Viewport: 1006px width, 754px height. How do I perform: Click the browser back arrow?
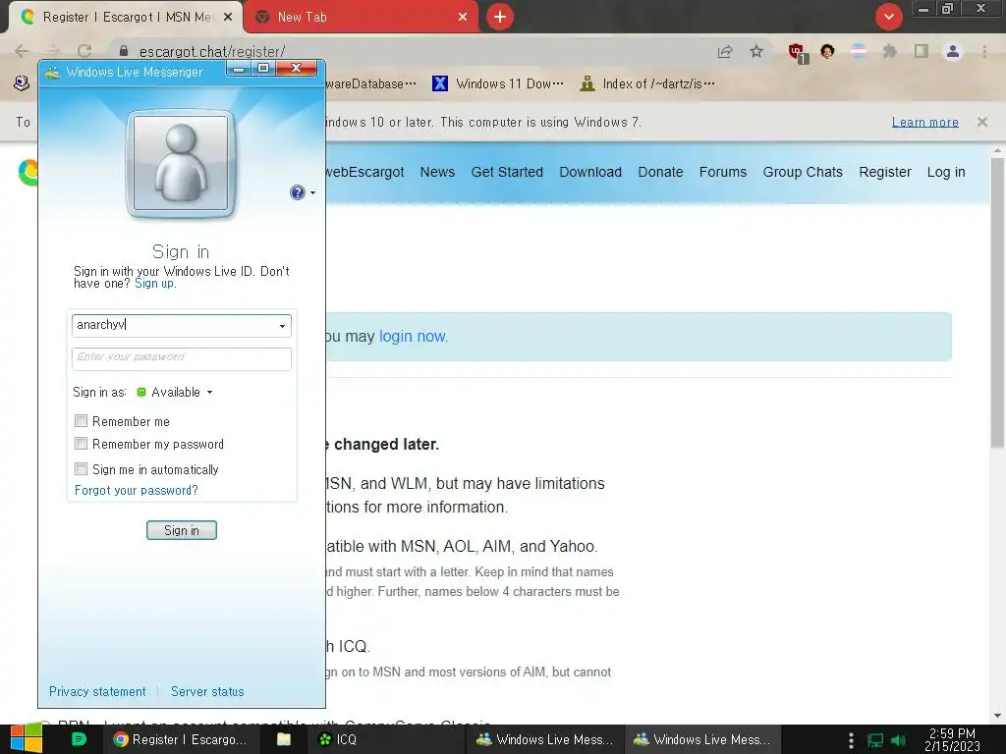(x=22, y=51)
